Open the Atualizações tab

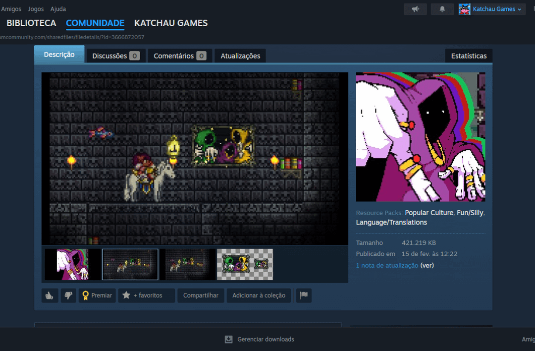click(x=240, y=56)
